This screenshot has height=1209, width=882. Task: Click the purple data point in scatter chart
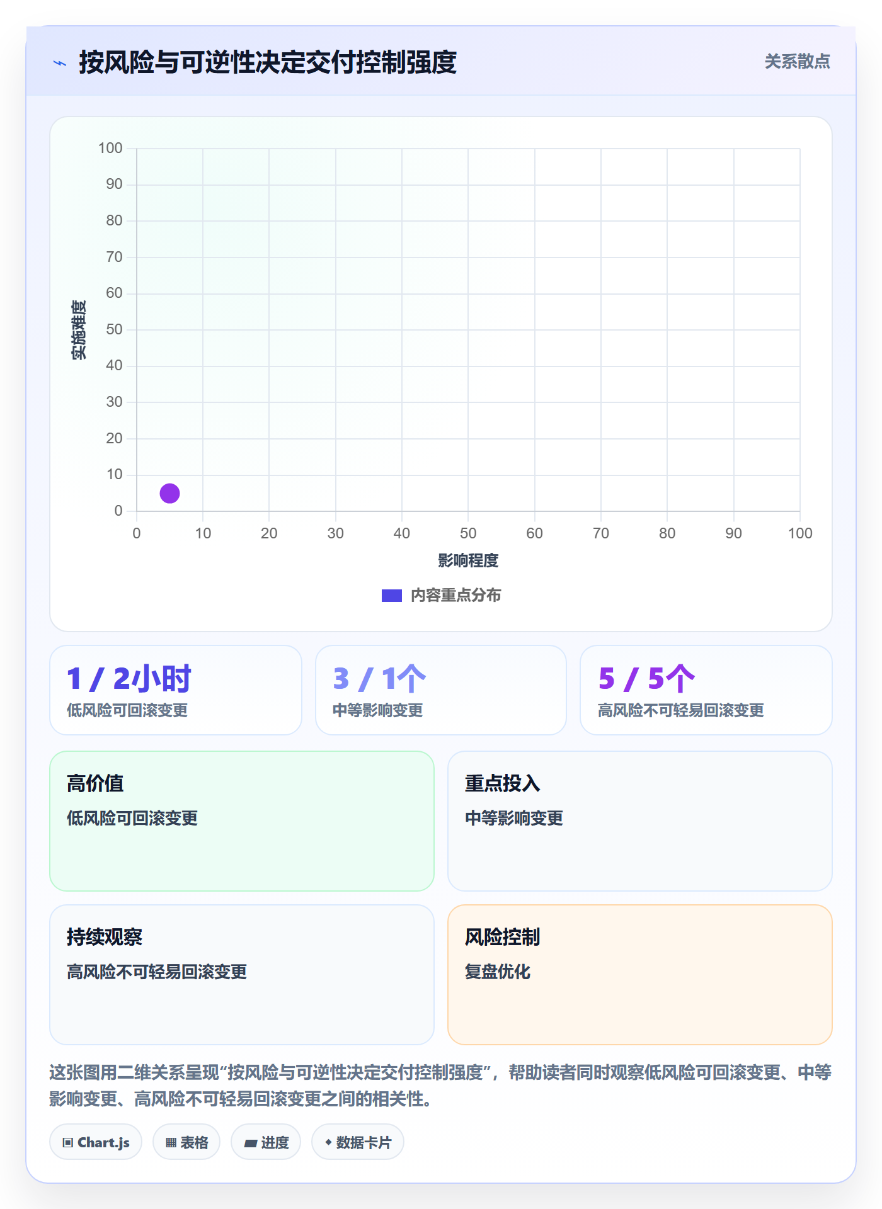[169, 493]
